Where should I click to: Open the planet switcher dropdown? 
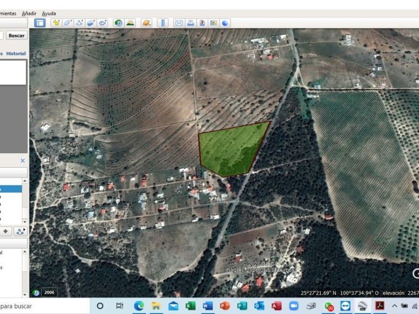click(x=146, y=23)
